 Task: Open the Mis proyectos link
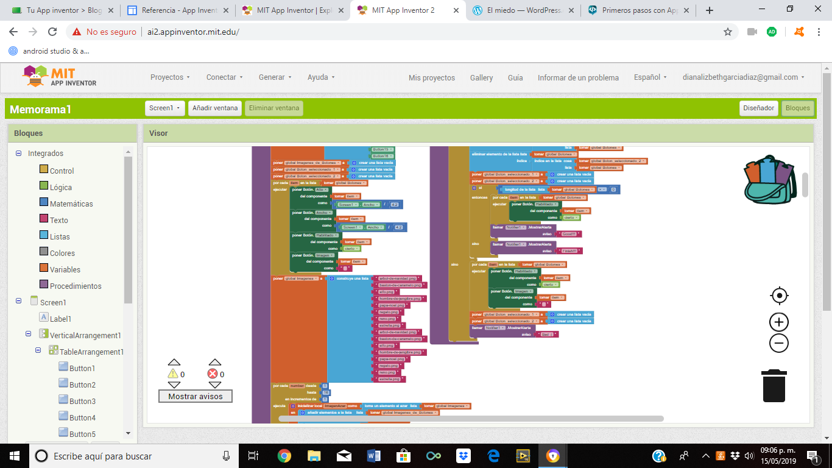click(x=431, y=78)
